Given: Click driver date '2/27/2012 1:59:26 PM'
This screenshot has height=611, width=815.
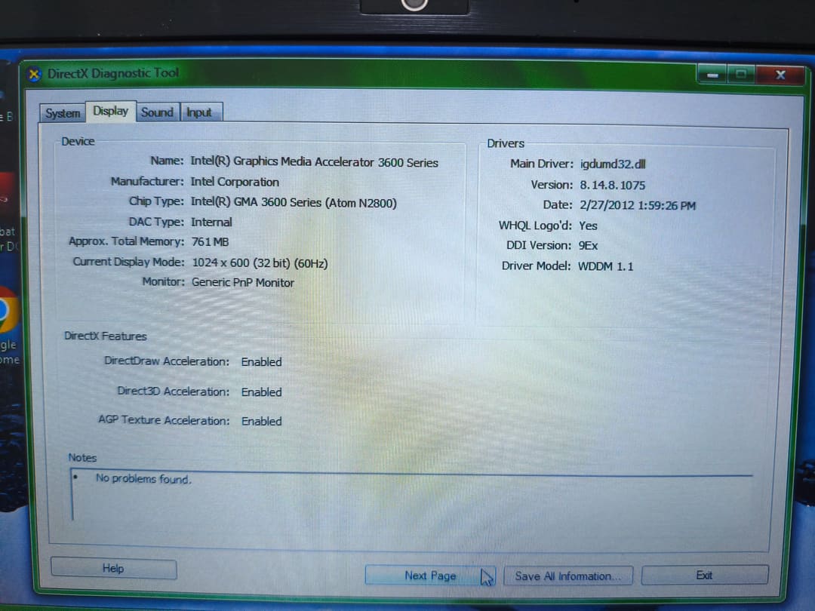Looking at the screenshot, I should coord(638,205).
